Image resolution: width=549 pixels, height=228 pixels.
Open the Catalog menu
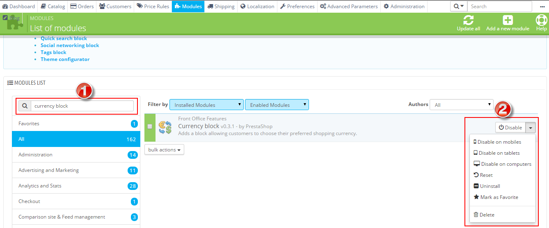[x=53, y=7]
